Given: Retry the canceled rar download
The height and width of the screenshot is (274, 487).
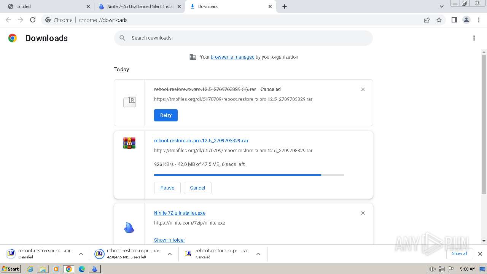Looking at the screenshot, I should (166, 115).
